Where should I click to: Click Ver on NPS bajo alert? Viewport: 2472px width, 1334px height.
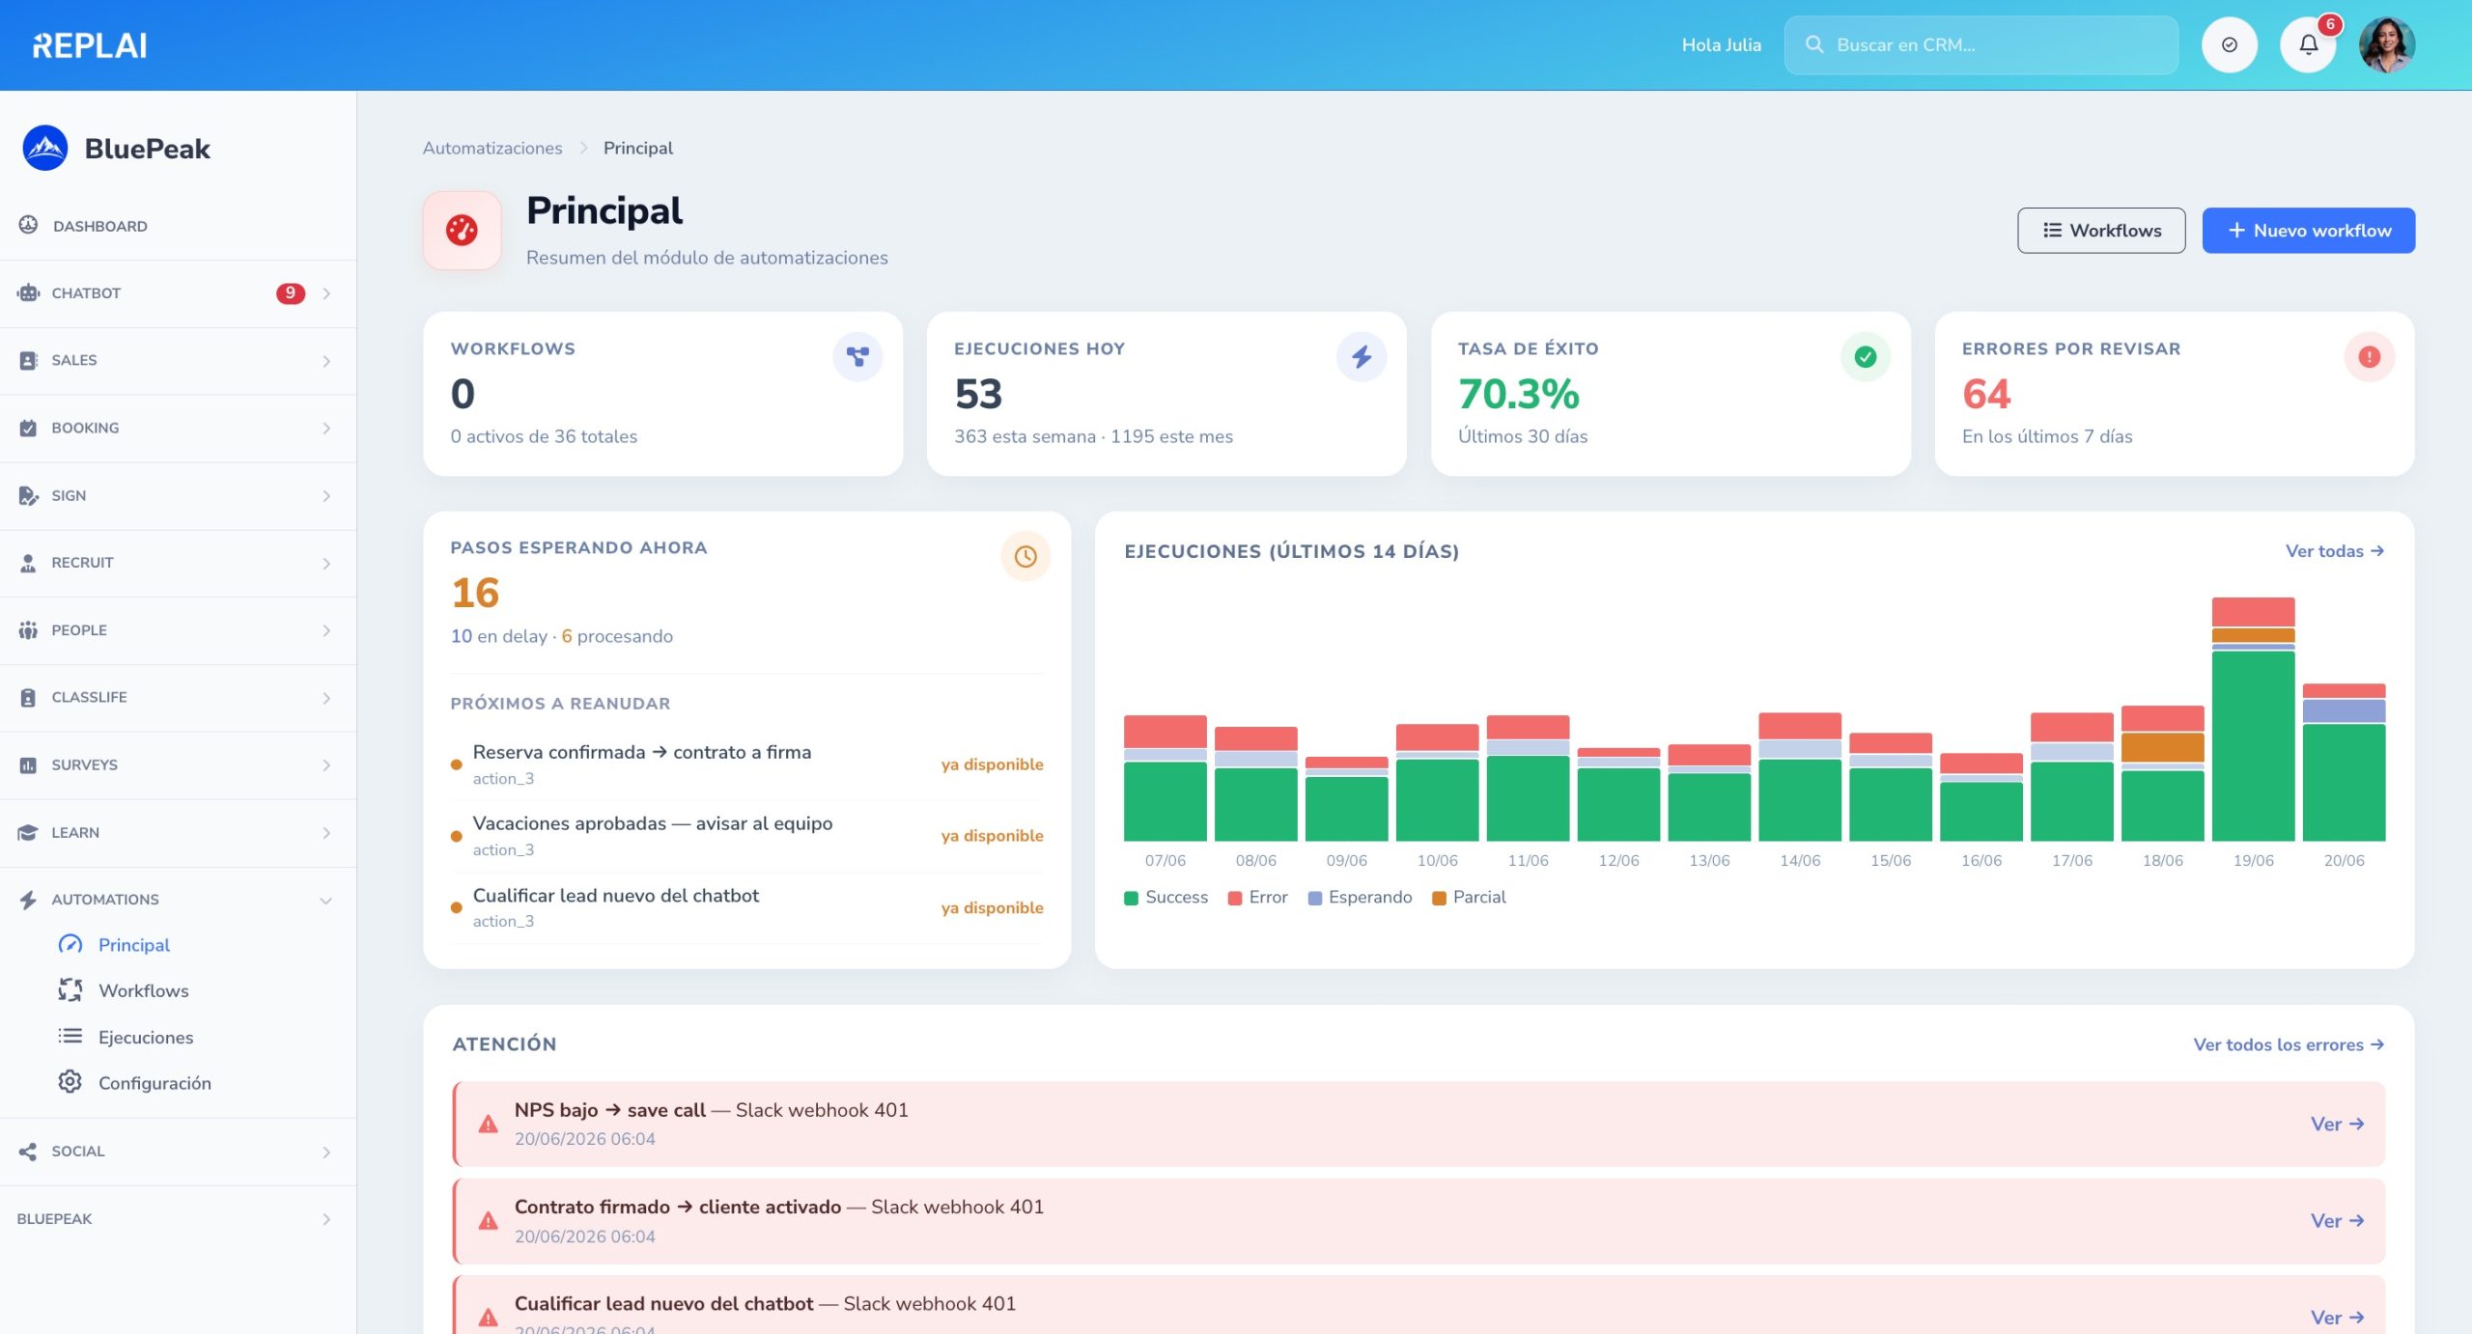pos(2337,1124)
